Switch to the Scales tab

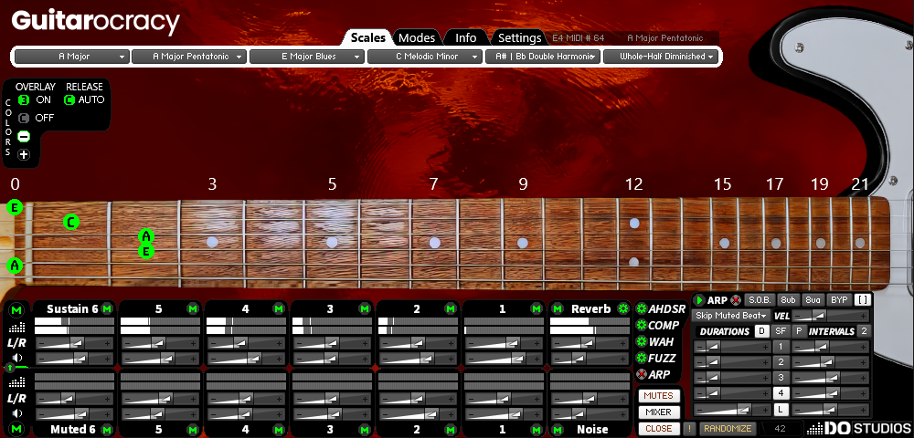point(367,37)
